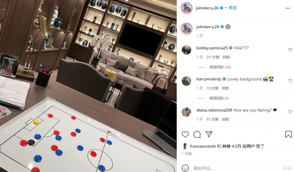Click the add comment input field
This screenshot has width=295, height=172.
[x=236, y=168]
